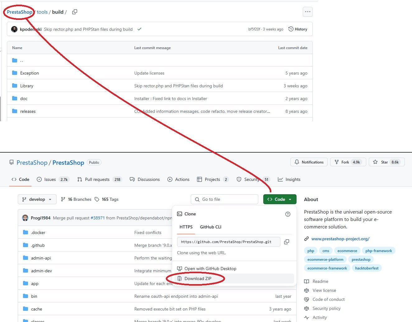Click the clone URL text field
The height and width of the screenshot is (322, 412).
coord(229,242)
